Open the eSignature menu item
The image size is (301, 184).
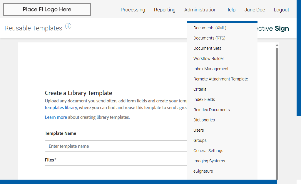point(203,171)
